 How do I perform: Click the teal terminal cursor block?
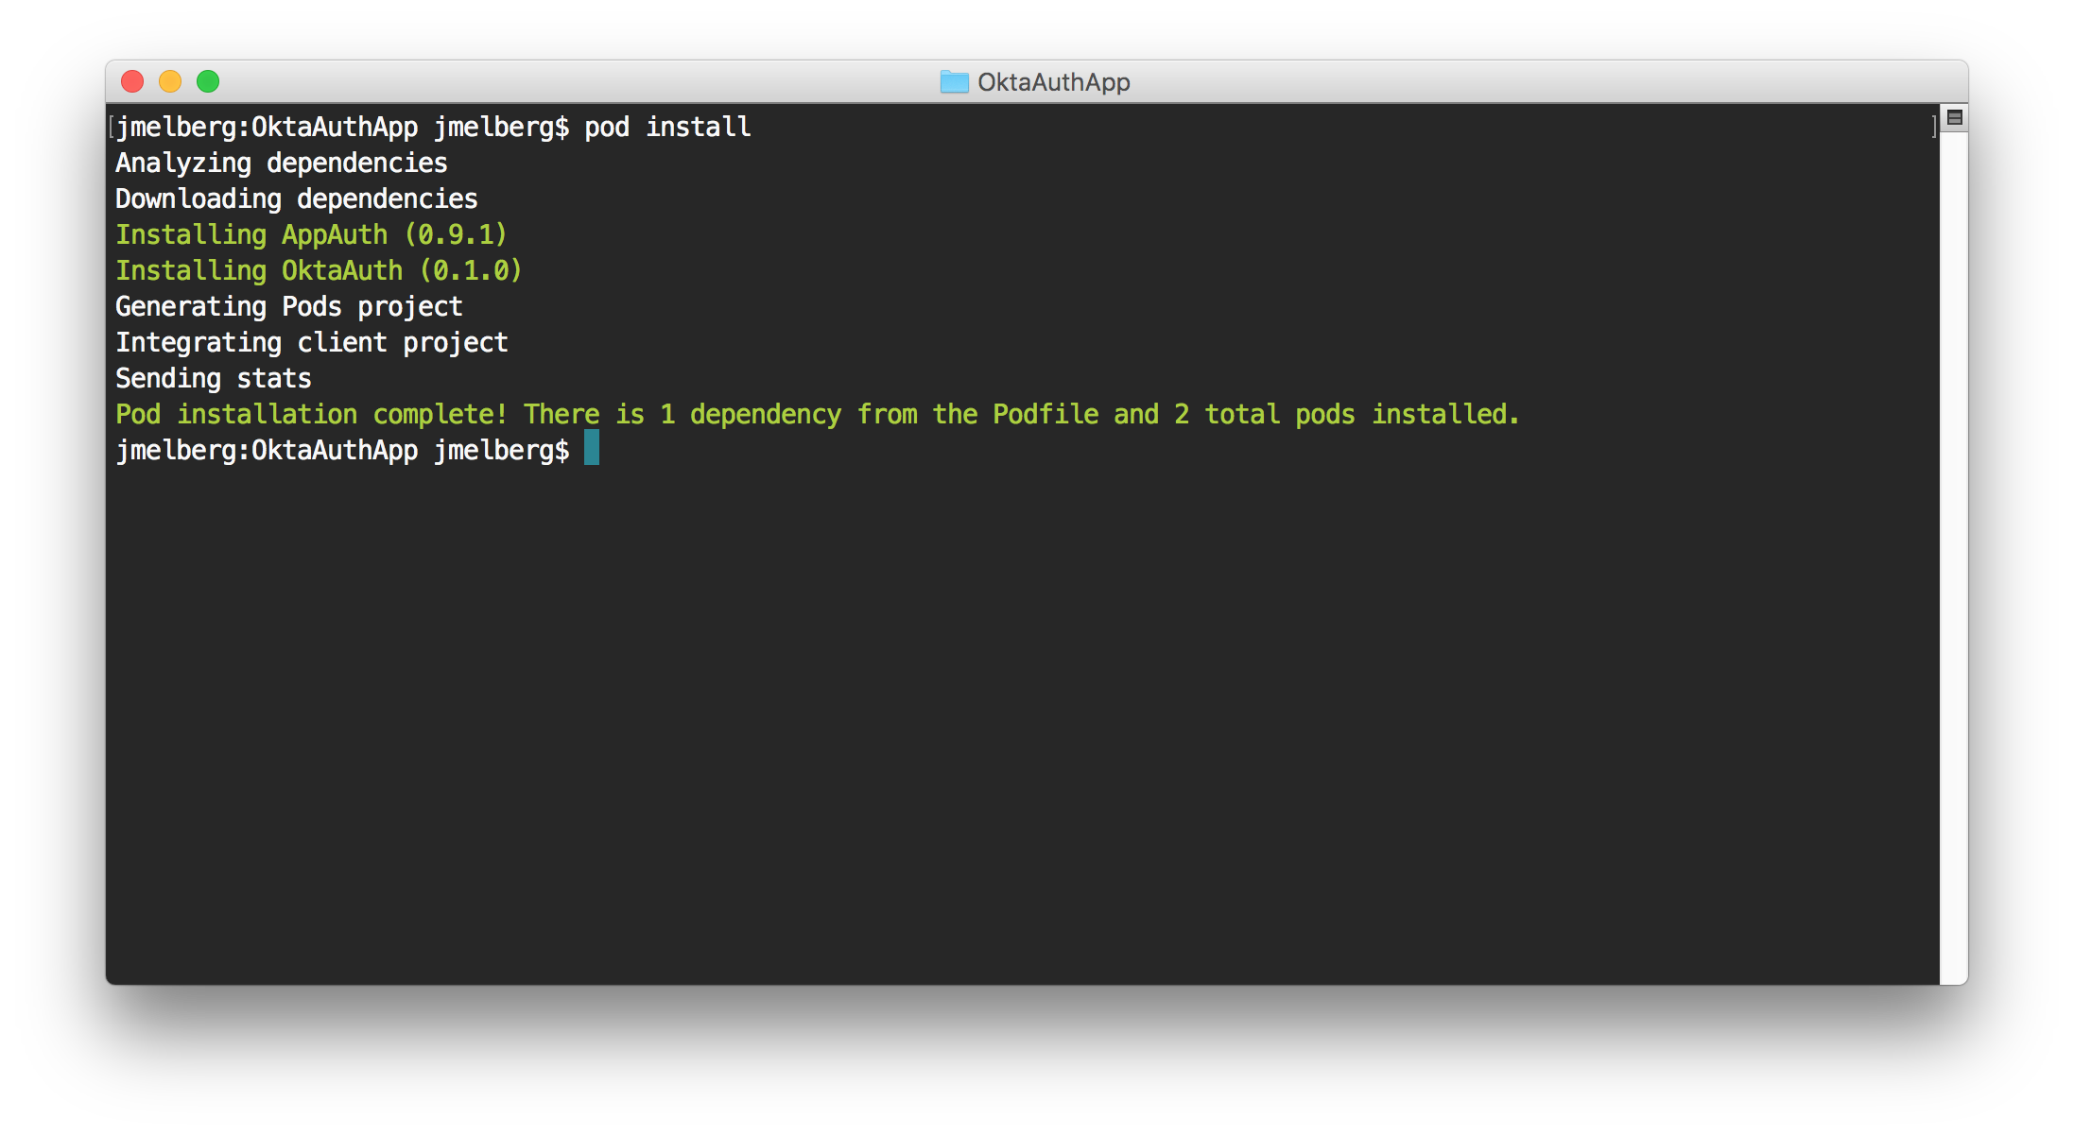click(592, 448)
